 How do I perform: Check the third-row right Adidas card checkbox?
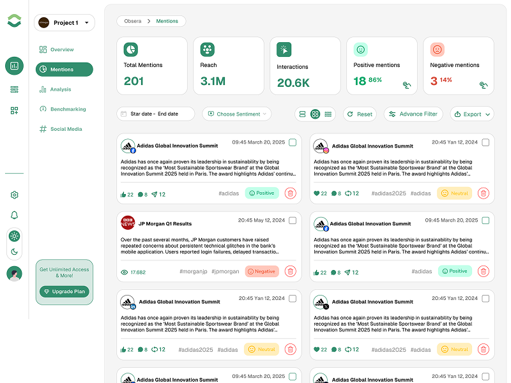(485, 299)
